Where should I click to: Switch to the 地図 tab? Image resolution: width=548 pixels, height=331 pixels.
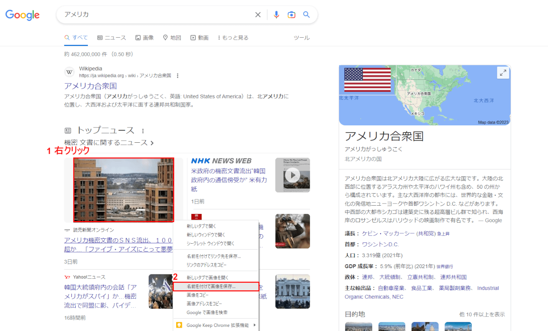(x=172, y=38)
